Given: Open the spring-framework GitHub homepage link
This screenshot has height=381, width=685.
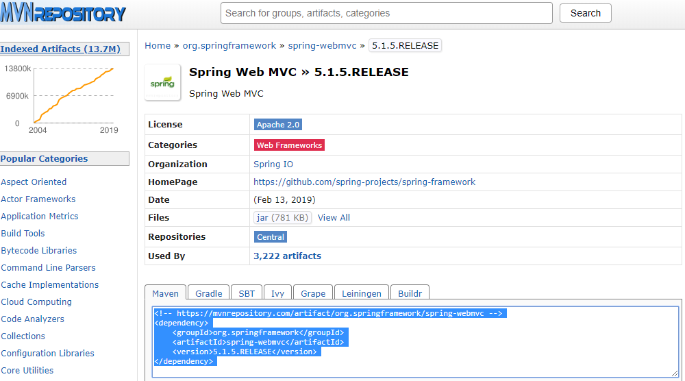Looking at the screenshot, I should 364,182.
